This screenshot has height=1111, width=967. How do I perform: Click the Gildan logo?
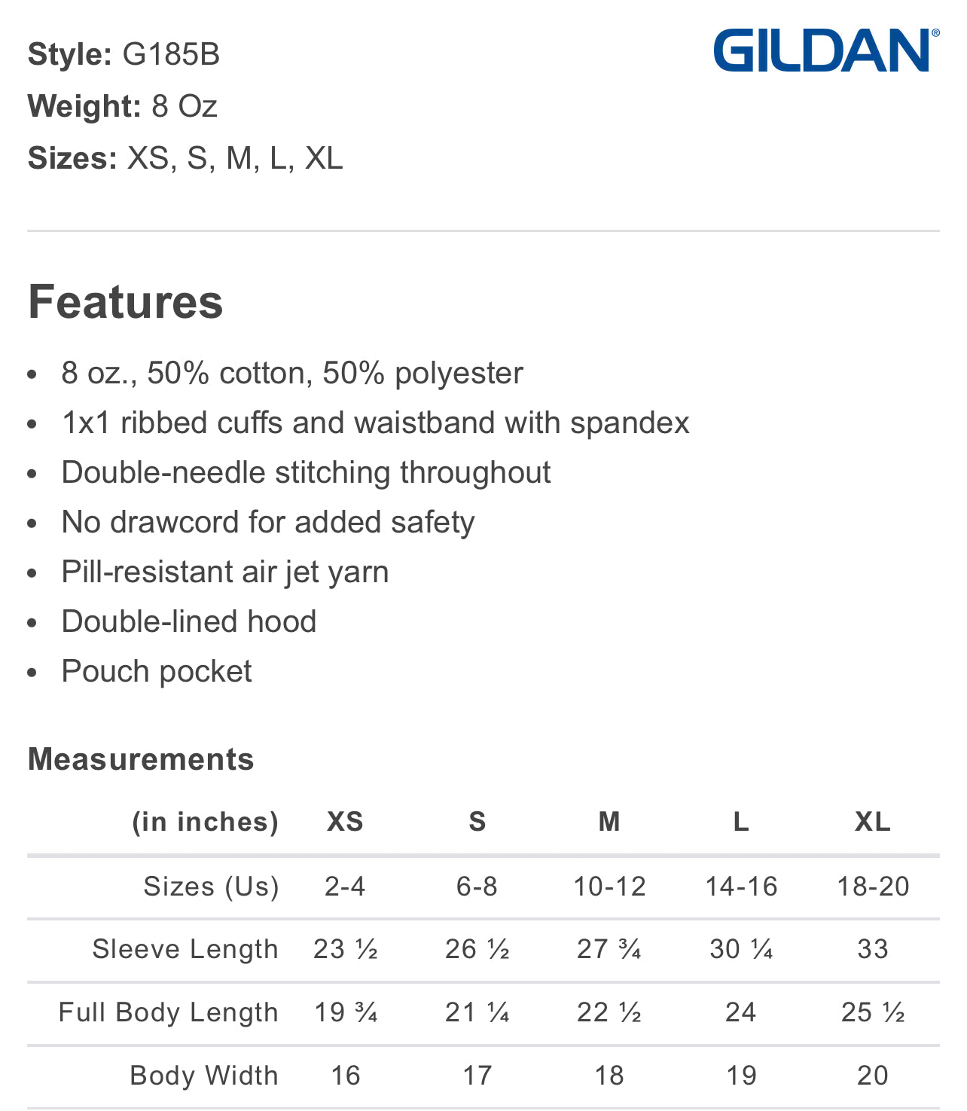tap(825, 50)
